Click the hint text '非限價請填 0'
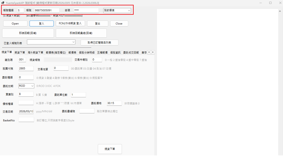 click(x=132, y=103)
